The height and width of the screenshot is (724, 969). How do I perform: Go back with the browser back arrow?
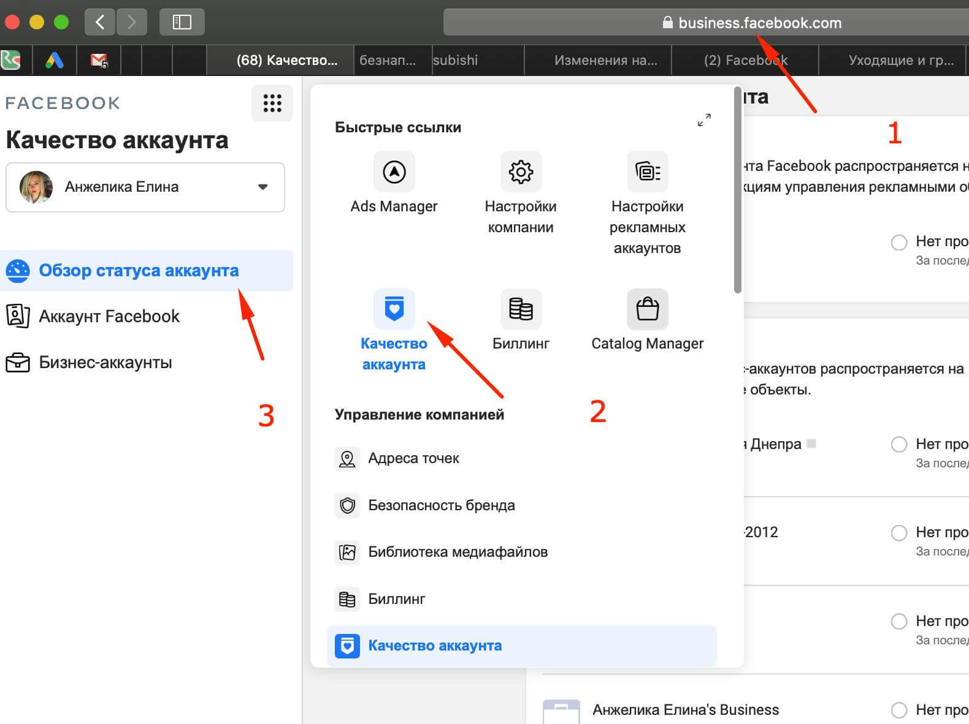click(x=100, y=23)
